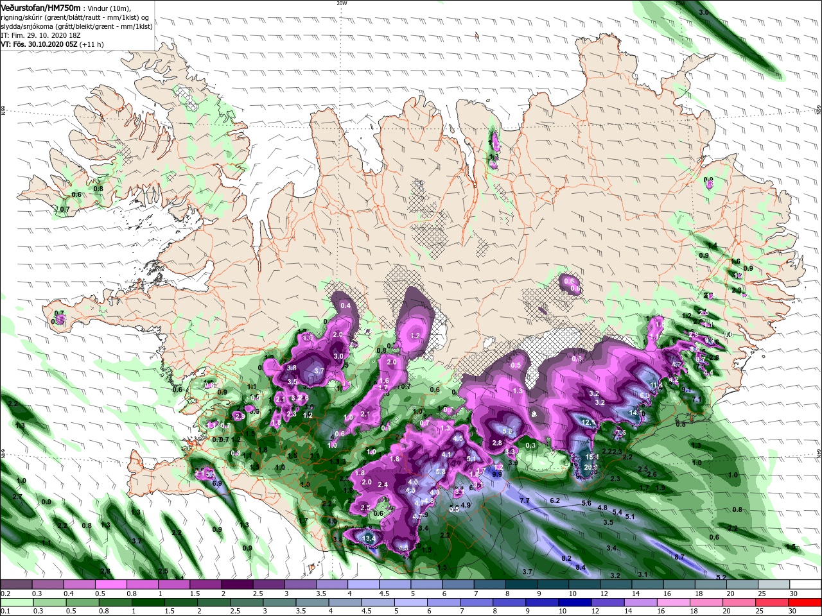The image size is (822, 616).
Task: Click the 7.7 value south of the coast
Action: [524, 501]
